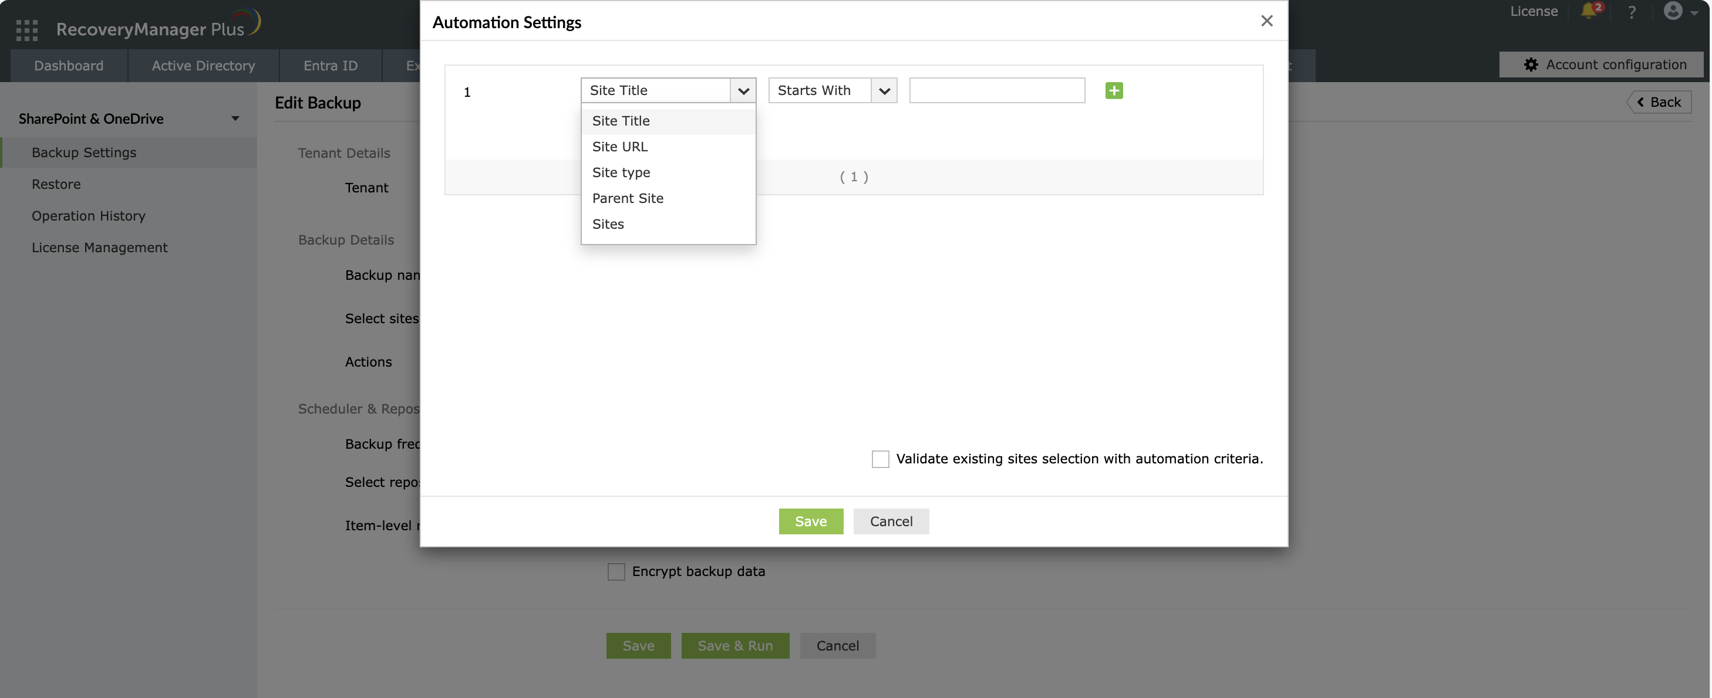Click Account configuration gear icon
Image resolution: width=1712 pixels, height=698 pixels.
click(x=1531, y=65)
